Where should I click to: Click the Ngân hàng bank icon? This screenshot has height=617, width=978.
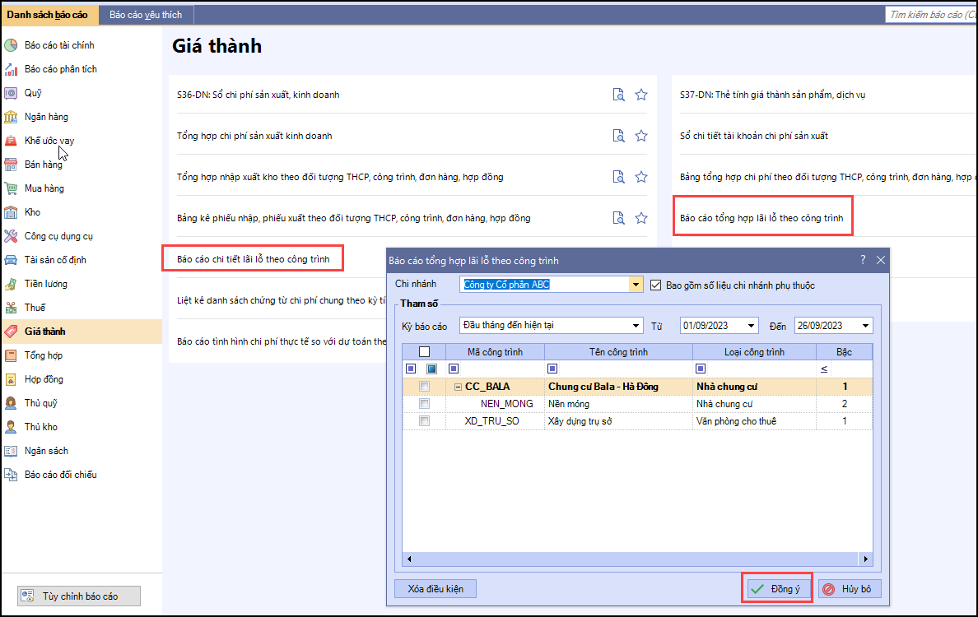(x=11, y=117)
